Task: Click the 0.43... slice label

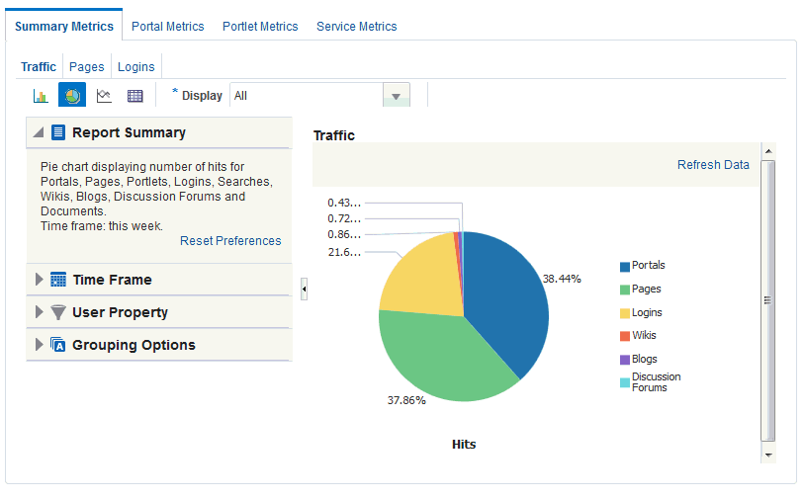Action: [344, 203]
